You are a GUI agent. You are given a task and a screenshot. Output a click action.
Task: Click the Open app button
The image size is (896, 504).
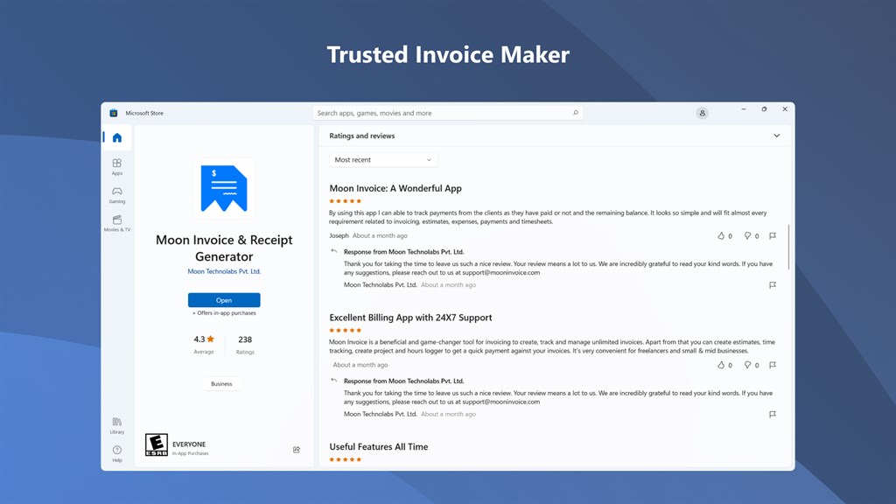tap(224, 300)
